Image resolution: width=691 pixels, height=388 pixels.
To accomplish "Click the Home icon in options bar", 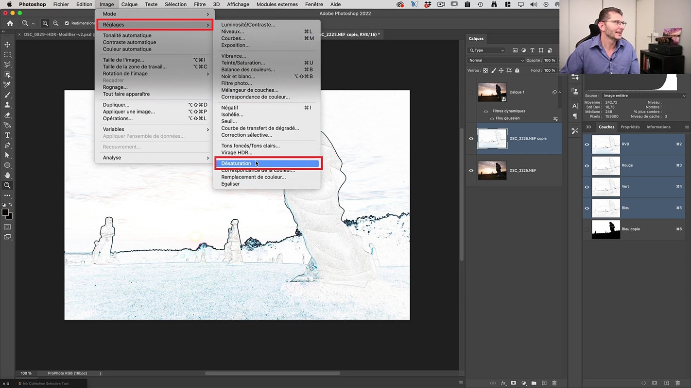I will [x=10, y=23].
